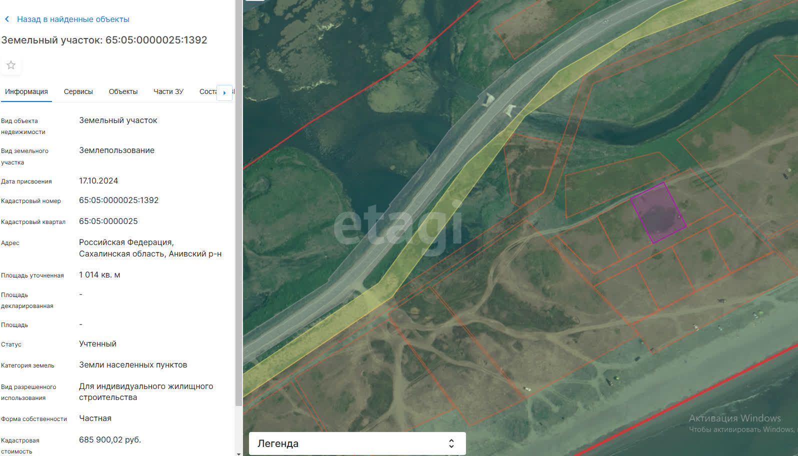Image resolution: width=798 pixels, height=456 pixels.
Task: Add parcel to favorites with star icon
Action: click(11, 65)
